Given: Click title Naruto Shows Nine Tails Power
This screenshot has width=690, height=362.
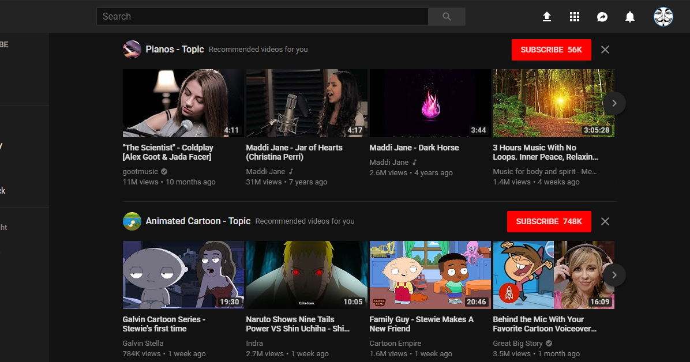Looking at the screenshot, I should [x=298, y=324].
